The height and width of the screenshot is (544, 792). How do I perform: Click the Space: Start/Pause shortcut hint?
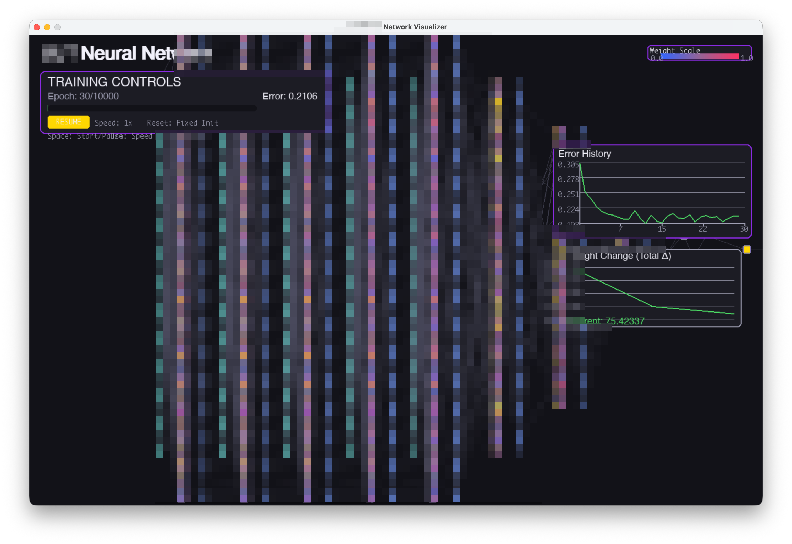(80, 136)
